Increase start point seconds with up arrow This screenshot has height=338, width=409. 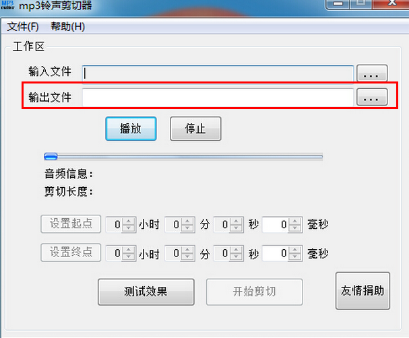(236, 222)
